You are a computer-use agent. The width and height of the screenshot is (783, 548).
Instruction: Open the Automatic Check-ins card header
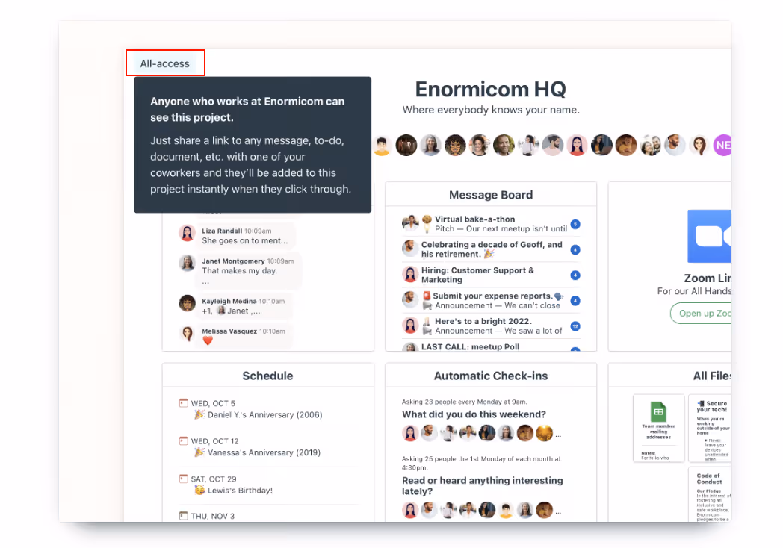point(490,376)
